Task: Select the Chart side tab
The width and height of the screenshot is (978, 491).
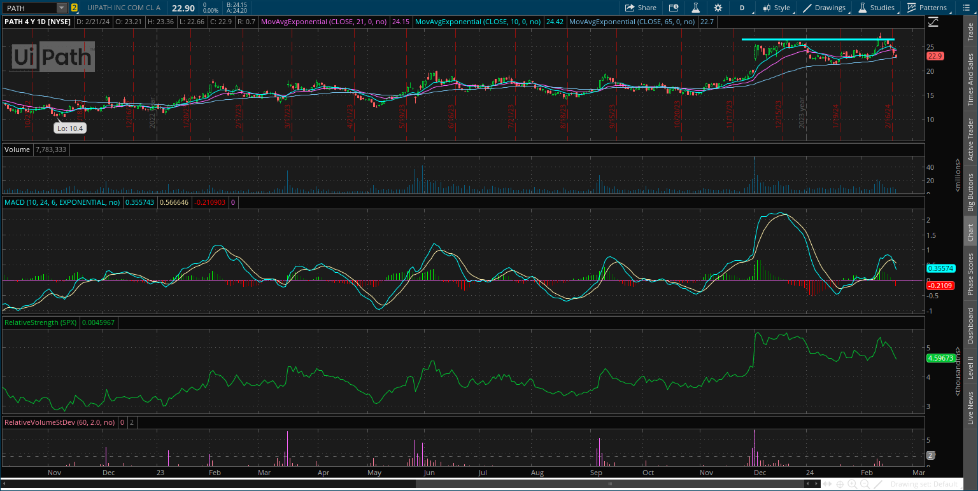Action: [x=970, y=232]
